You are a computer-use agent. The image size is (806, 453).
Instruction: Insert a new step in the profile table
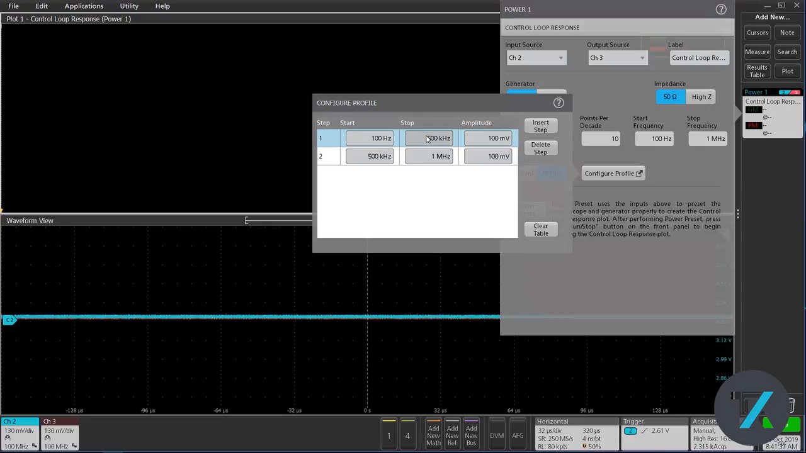pos(540,126)
